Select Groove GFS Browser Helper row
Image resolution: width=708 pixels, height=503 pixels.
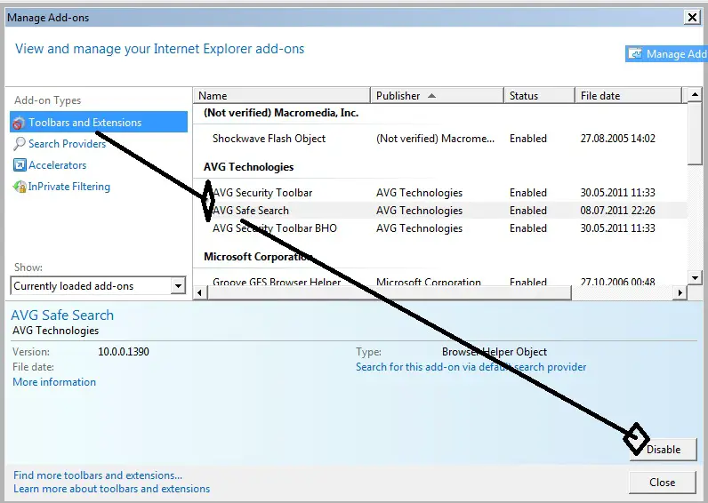[x=440, y=282]
